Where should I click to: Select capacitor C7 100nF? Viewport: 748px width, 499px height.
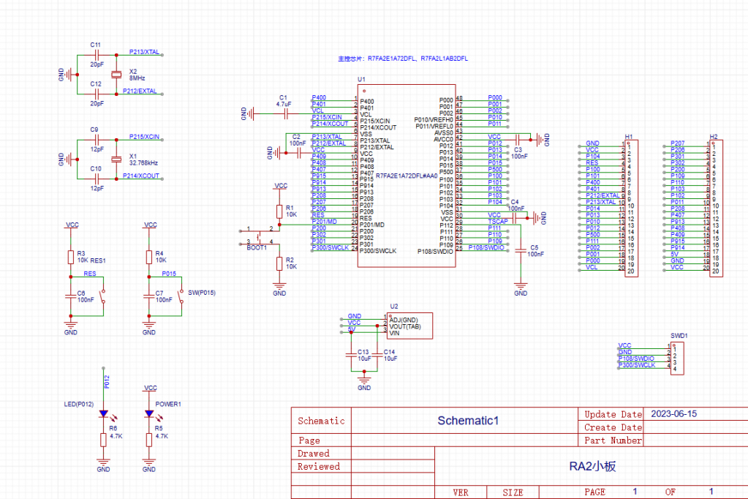pos(149,296)
